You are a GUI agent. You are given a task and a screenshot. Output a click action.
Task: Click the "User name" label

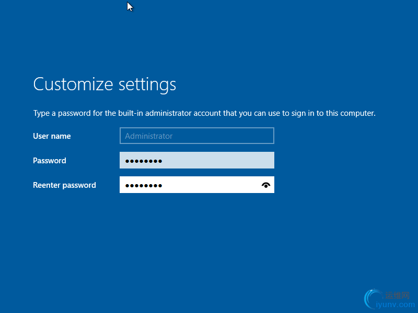point(52,136)
